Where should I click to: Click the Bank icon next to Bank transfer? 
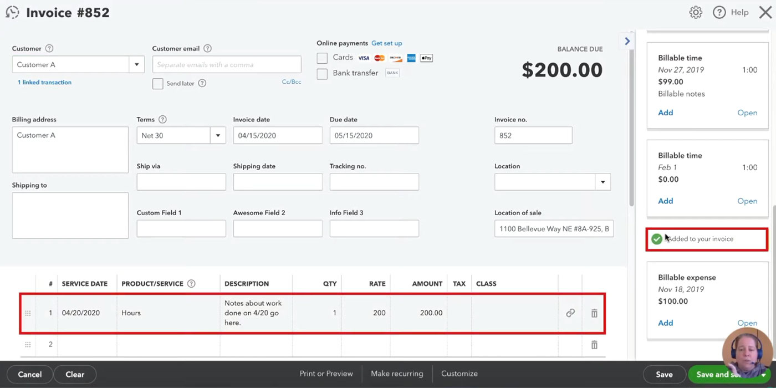point(392,73)
